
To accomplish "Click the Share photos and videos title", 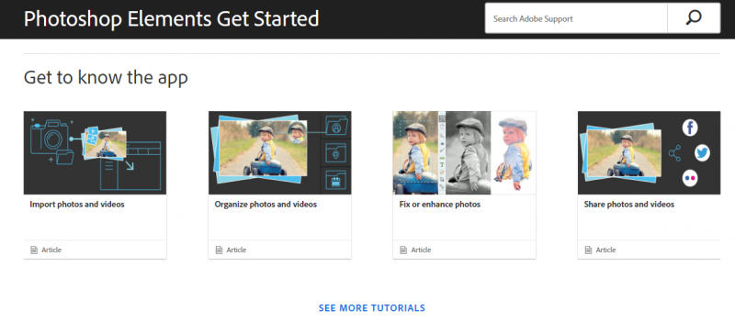I will (x=629, y=205).
